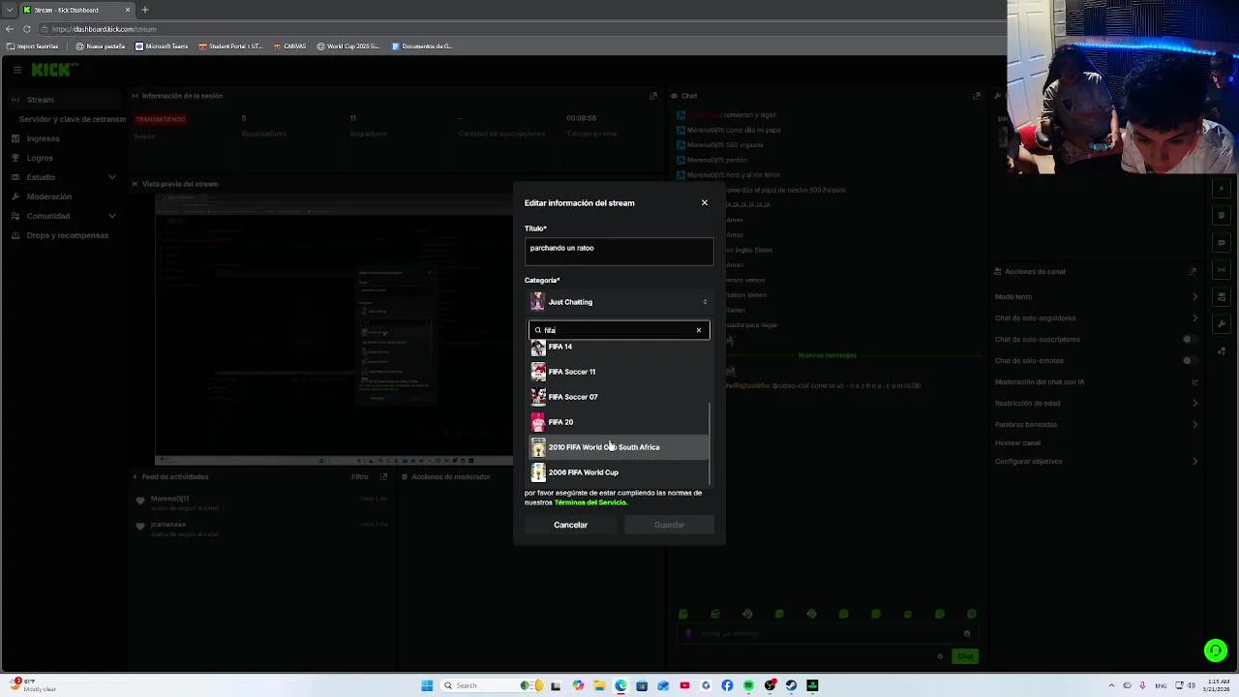Pop out the Feed de actividades panel
The width and height of the screenshot is (1239, 697).
(384, 476)
